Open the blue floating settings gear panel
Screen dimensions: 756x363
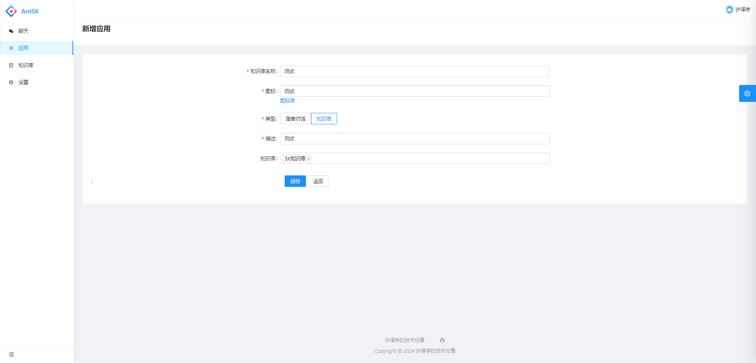(747, 94)
